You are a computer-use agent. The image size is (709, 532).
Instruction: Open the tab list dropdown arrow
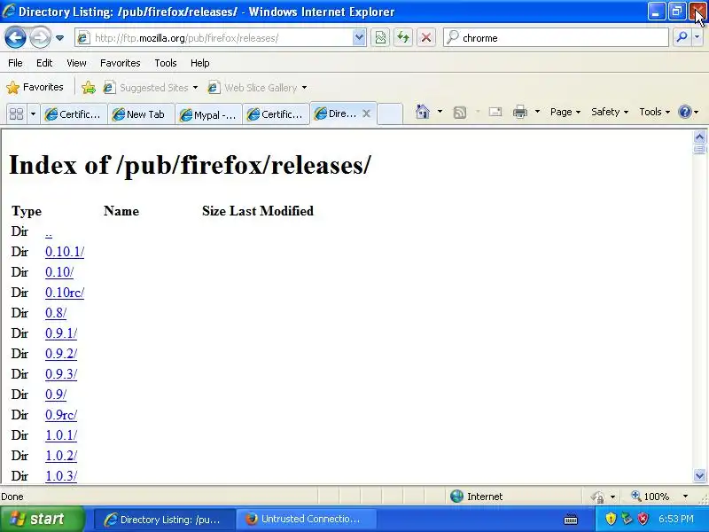point(33,114)
